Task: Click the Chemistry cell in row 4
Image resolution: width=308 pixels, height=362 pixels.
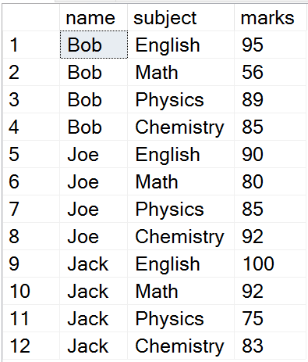Action: (181, 127)
